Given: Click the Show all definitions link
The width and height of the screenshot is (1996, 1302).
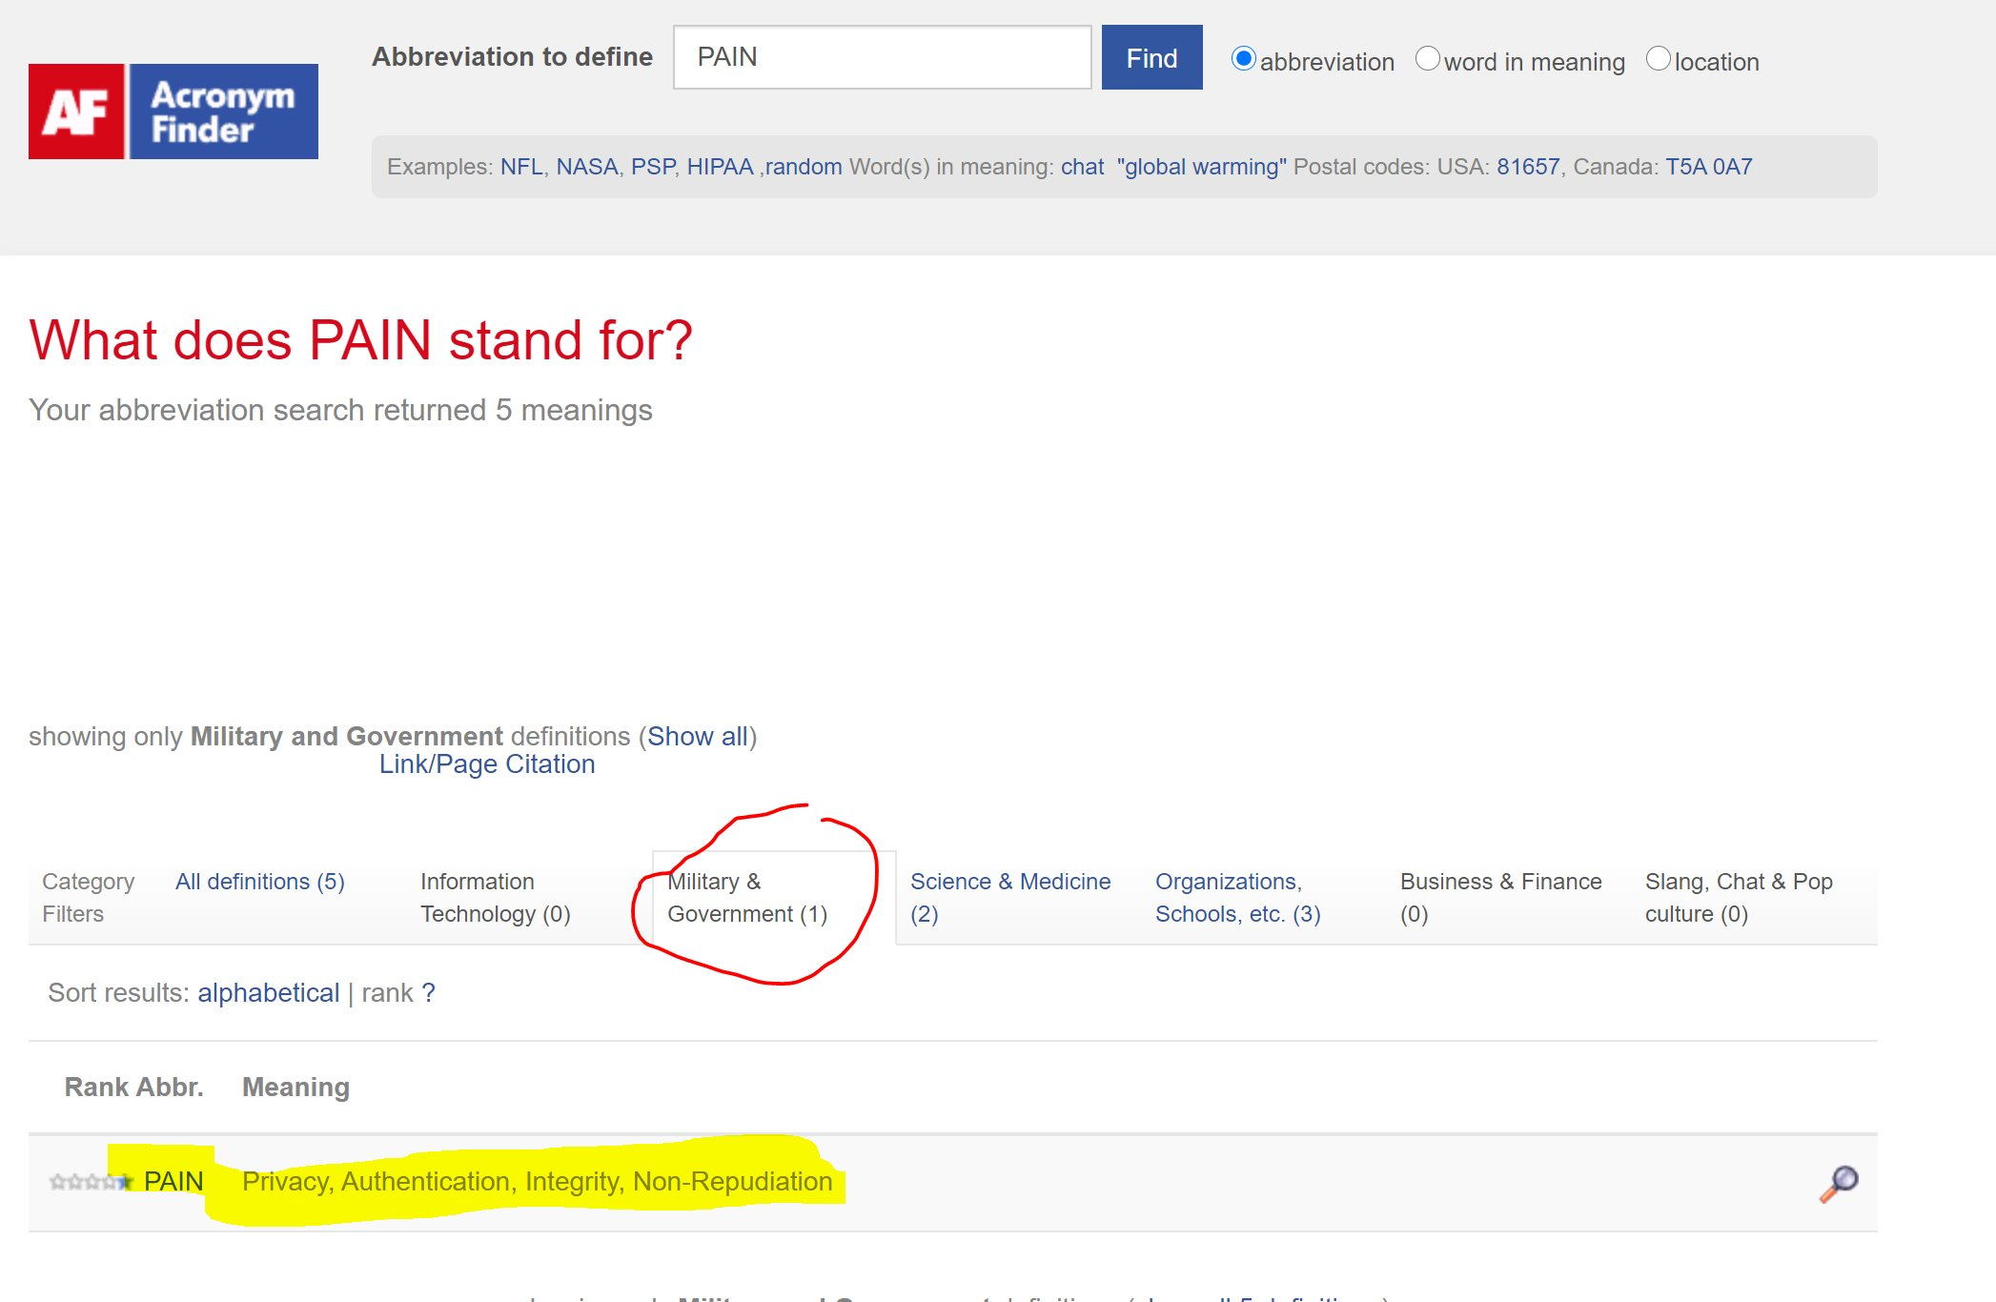Looking at the screenshot, I should tap(698, 737).
